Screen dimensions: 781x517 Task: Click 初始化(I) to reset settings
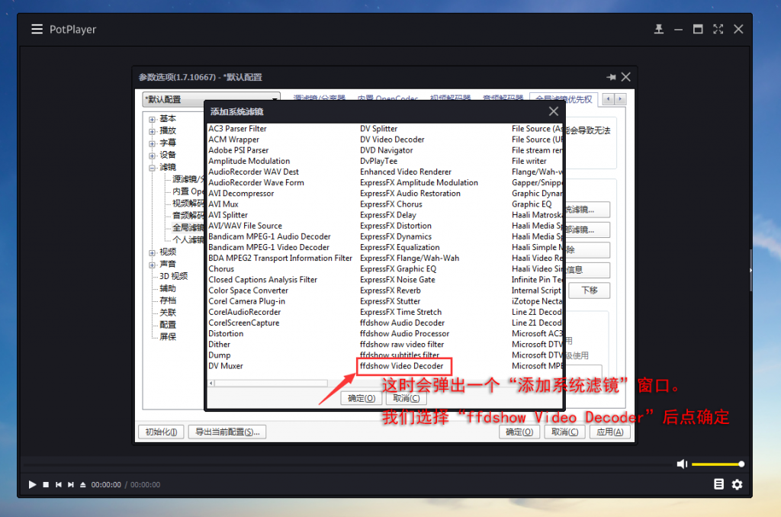tap(161, 432)
